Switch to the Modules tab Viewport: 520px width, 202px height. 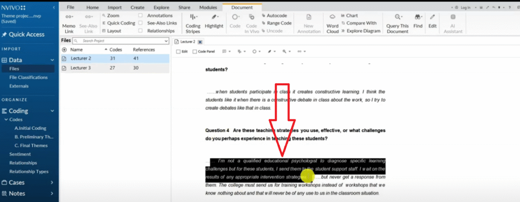(x=208, y=7)
